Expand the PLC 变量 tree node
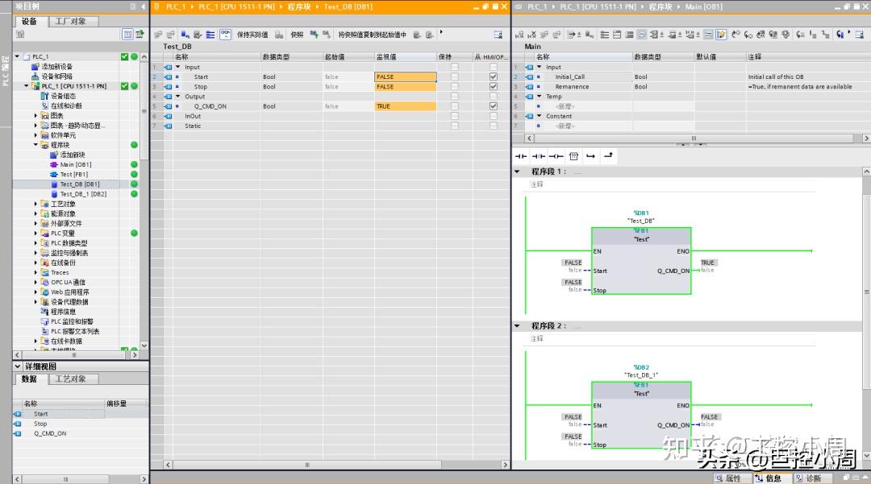 (36, 234)
